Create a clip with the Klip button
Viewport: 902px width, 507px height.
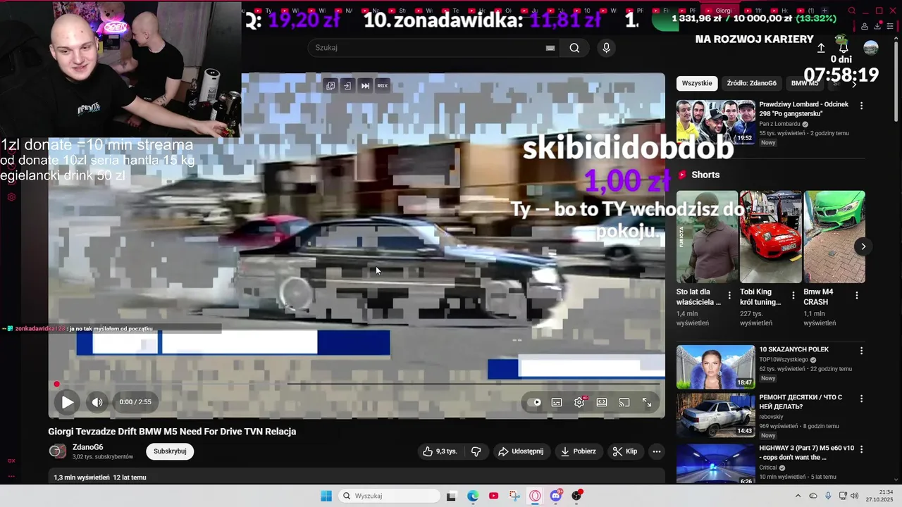pyautogui.click(x=625, y=451)
